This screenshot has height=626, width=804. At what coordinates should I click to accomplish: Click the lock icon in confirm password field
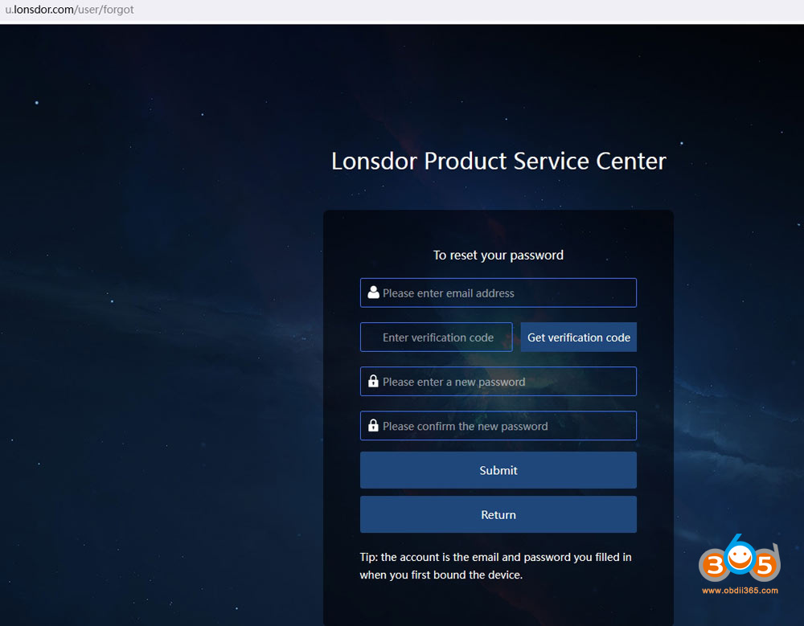coord(373,425)
